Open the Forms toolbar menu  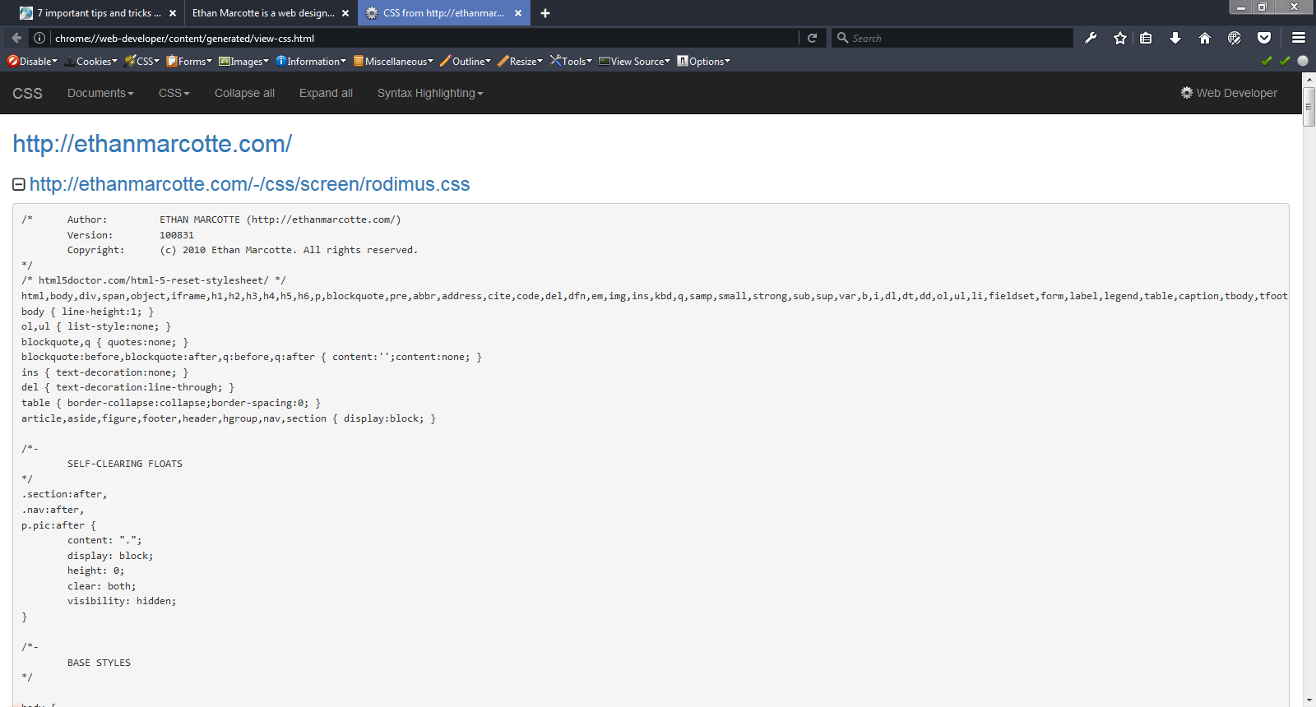[189, 62]
